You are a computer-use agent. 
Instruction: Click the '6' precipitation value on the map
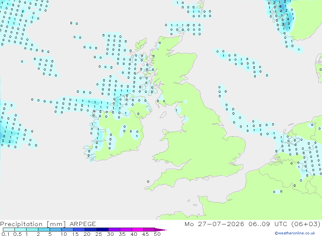click(x=280, y=6)
